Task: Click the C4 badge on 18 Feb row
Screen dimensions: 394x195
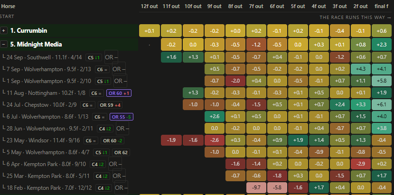Action: (104, 188)
